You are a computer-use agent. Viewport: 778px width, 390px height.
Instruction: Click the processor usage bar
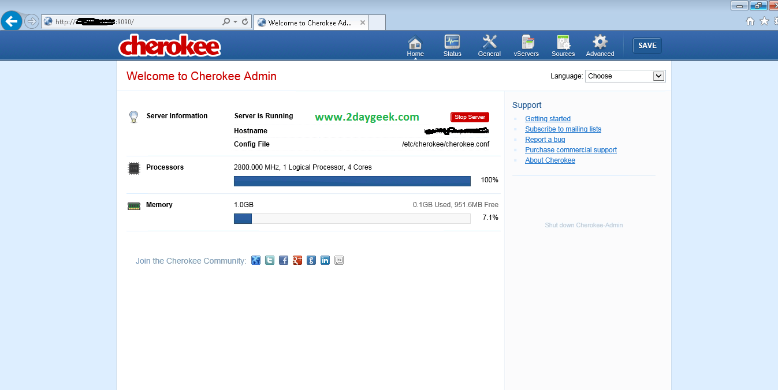tap(352, 181)
